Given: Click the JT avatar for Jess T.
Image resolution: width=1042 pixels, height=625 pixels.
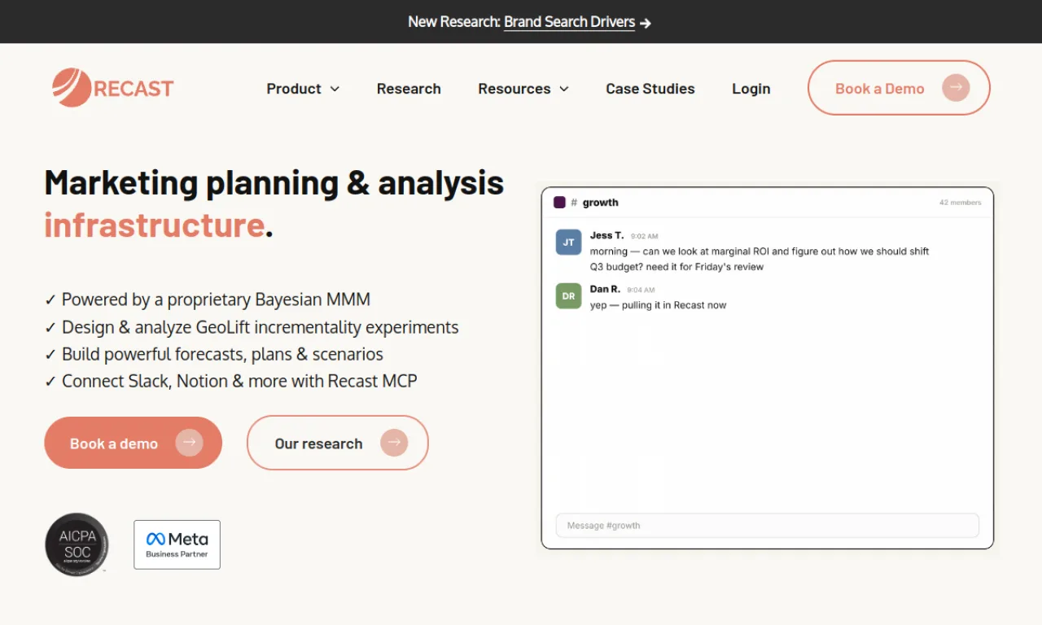Looking at the screenshot, I should pyautogui.click(x=568, y=243).
